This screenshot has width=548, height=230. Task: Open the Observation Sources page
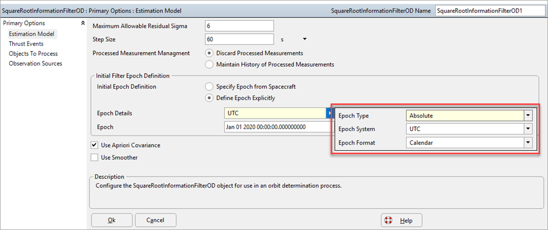pyautogui.click(x=35, y=64)
